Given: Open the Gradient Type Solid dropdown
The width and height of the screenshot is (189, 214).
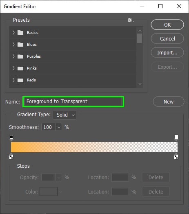Looking at the screenshot, I should [x=64, y=115].
